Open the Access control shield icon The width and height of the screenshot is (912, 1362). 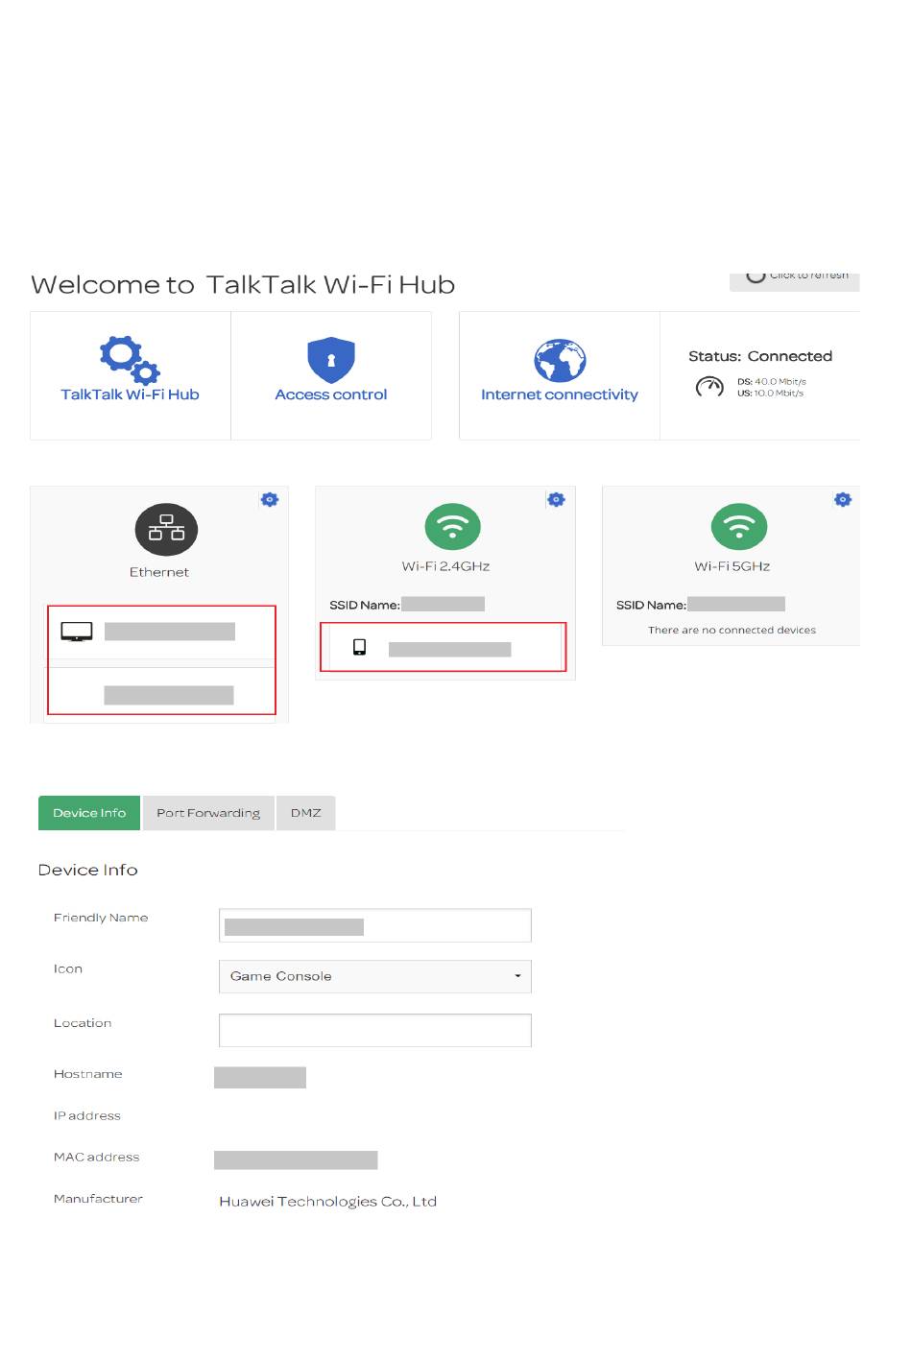331,360
